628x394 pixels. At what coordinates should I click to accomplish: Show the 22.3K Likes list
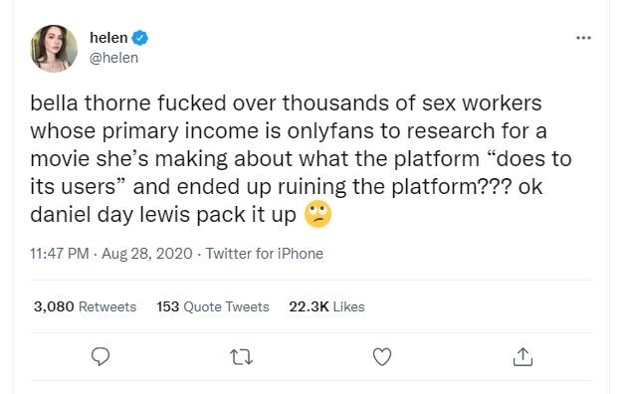(326, 306)
